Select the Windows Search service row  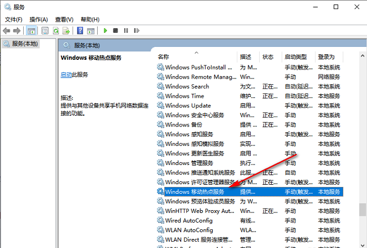[x=250, y=86]
